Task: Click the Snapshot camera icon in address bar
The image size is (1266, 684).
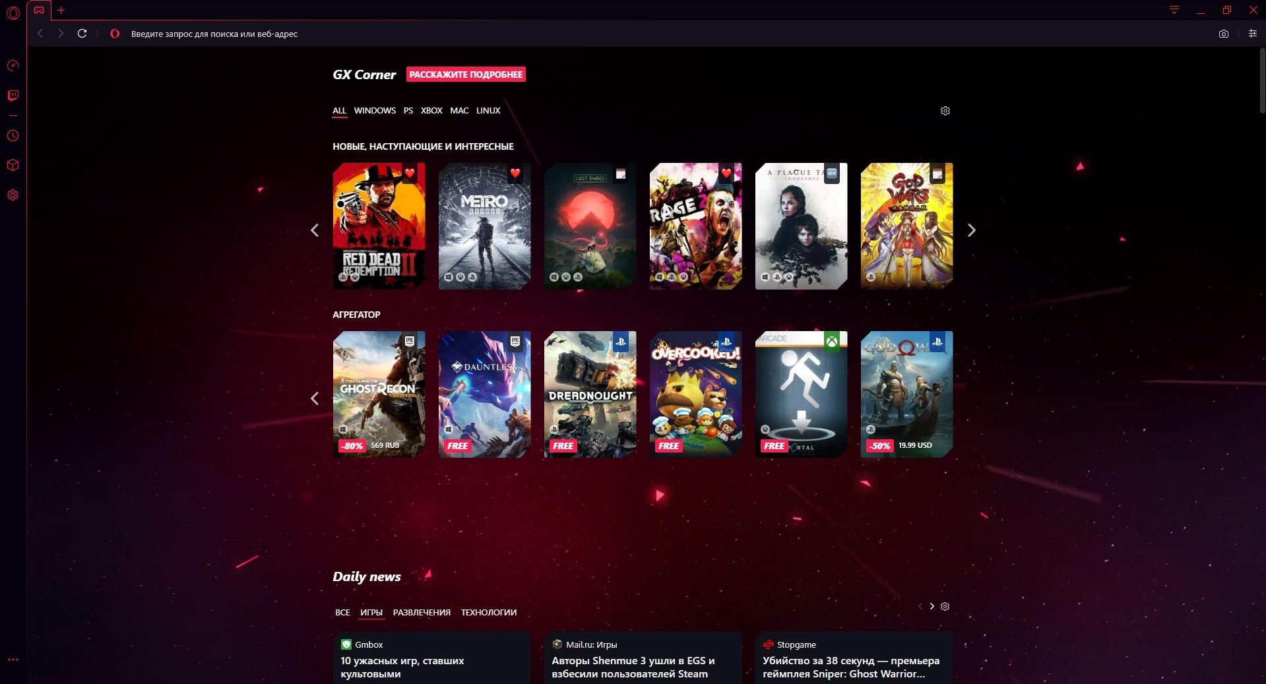Action: pos(1223,34)
